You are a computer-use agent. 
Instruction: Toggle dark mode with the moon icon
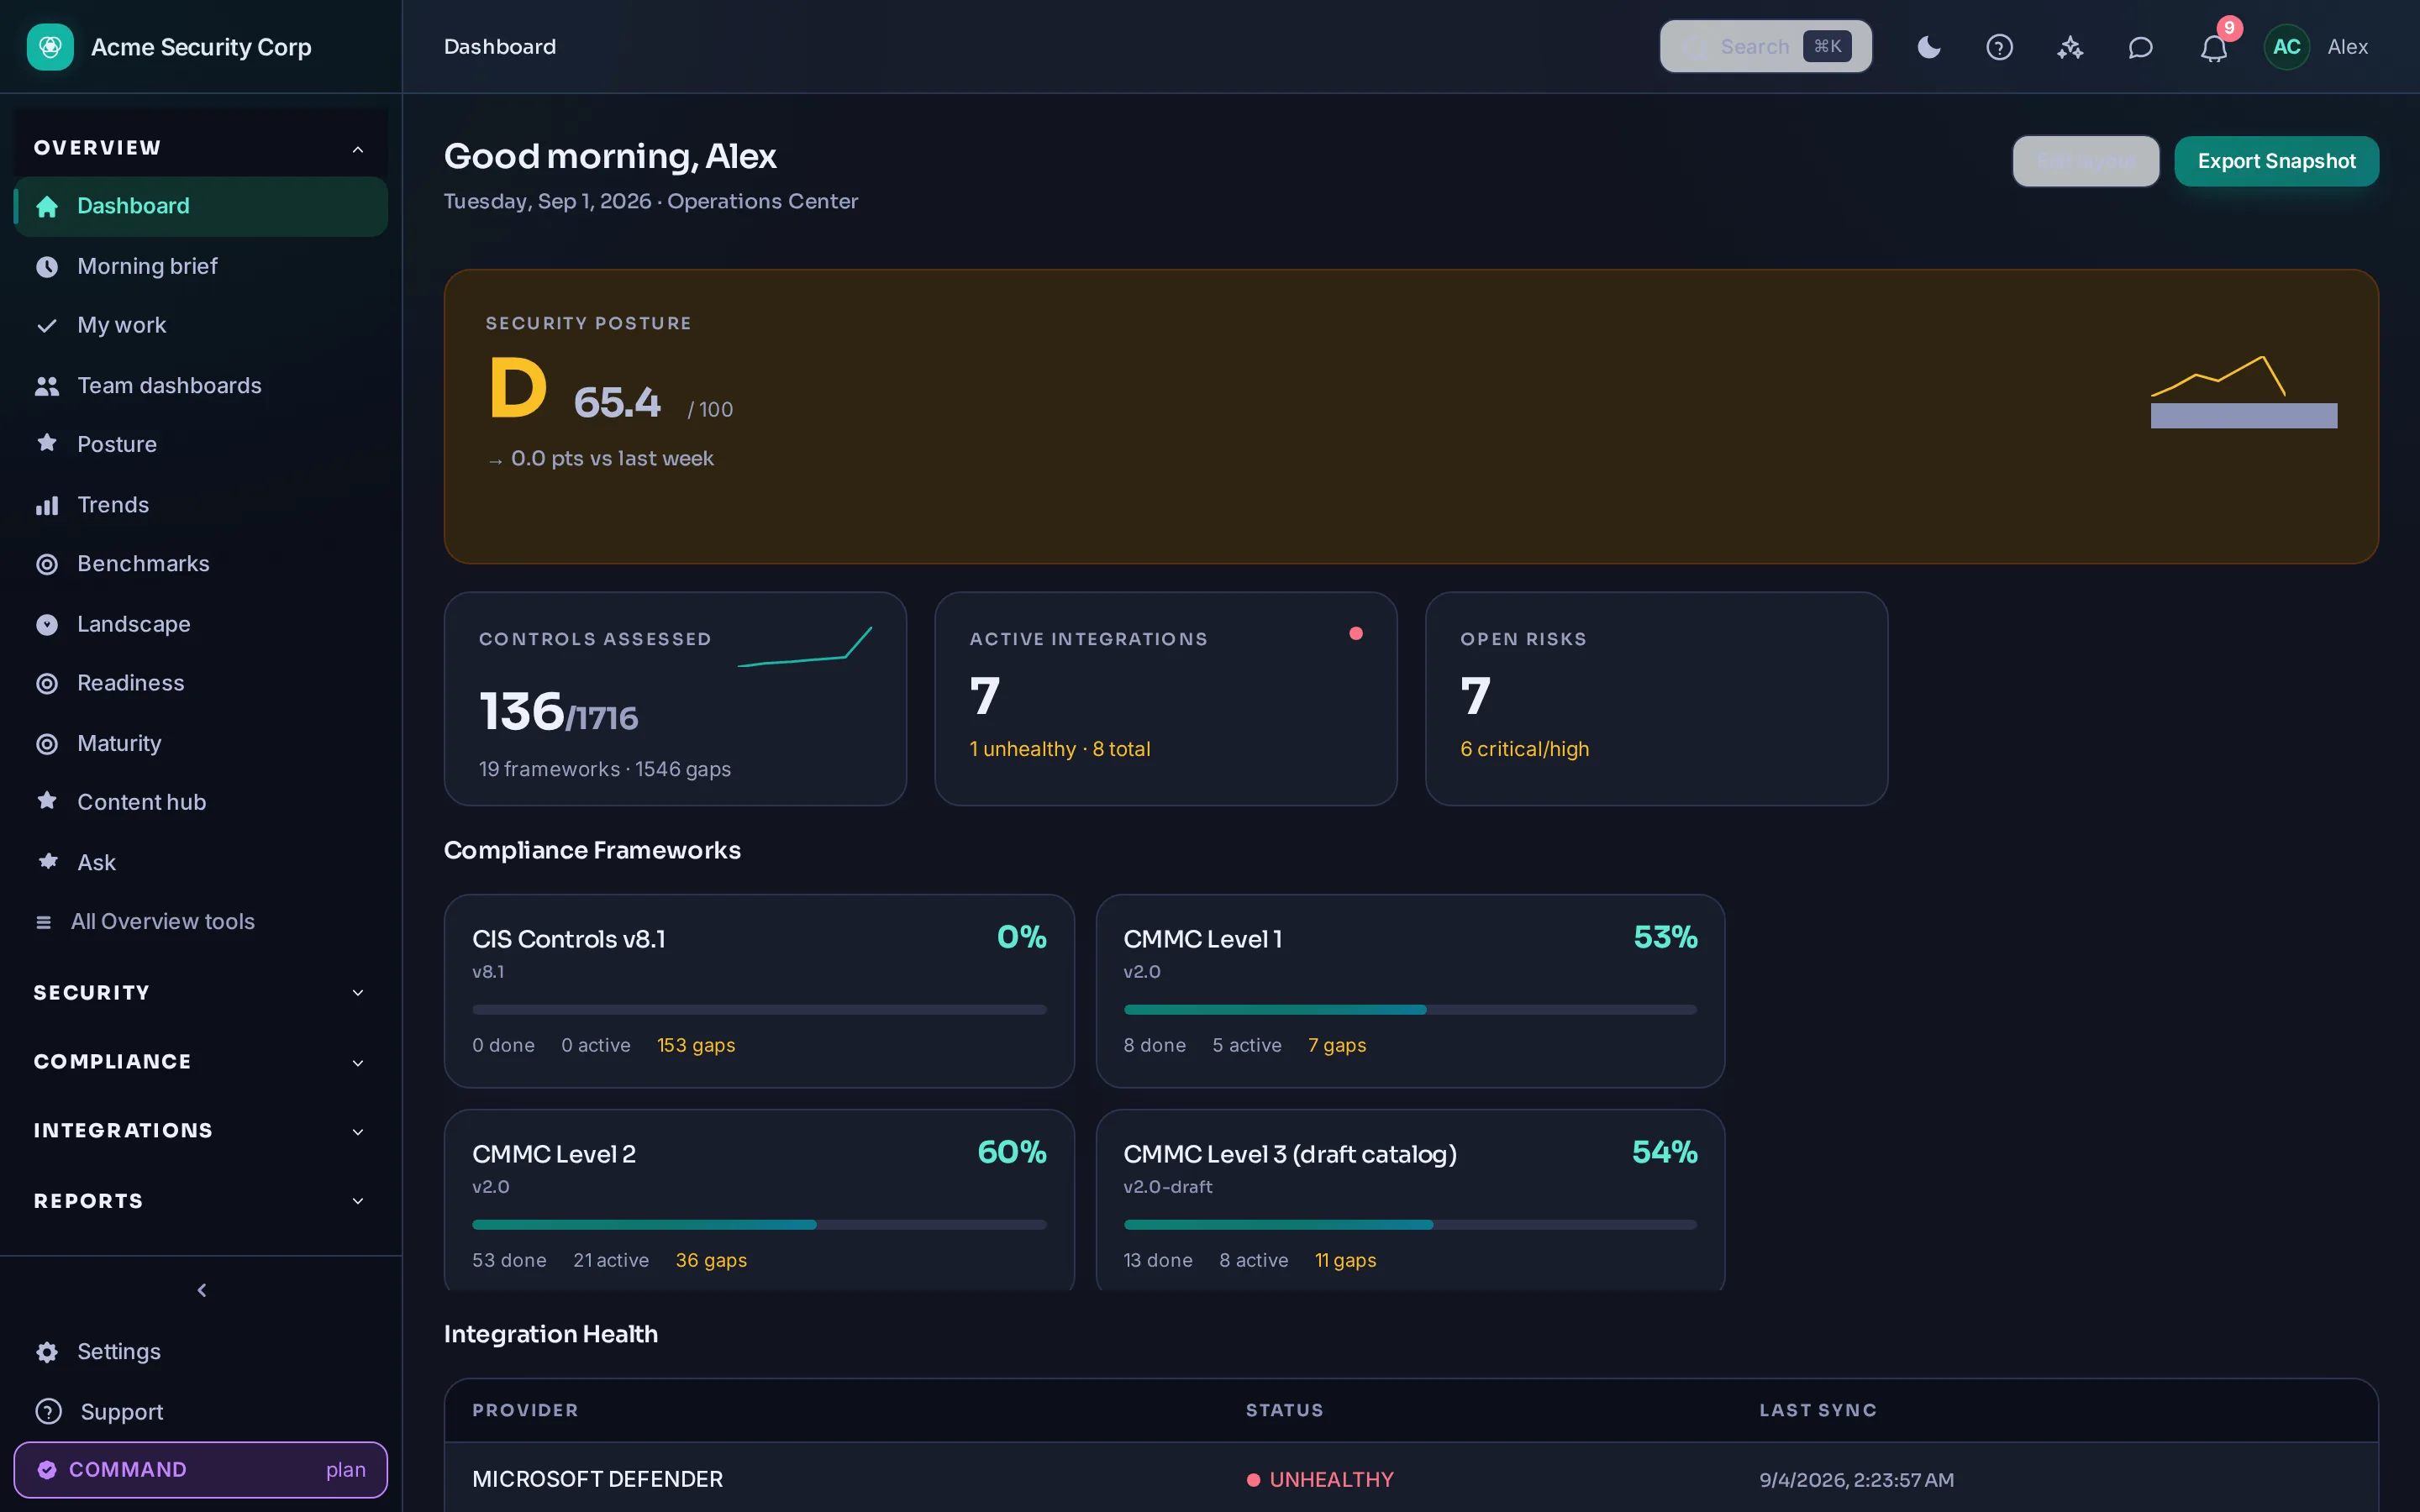[x=1929, y=47]
